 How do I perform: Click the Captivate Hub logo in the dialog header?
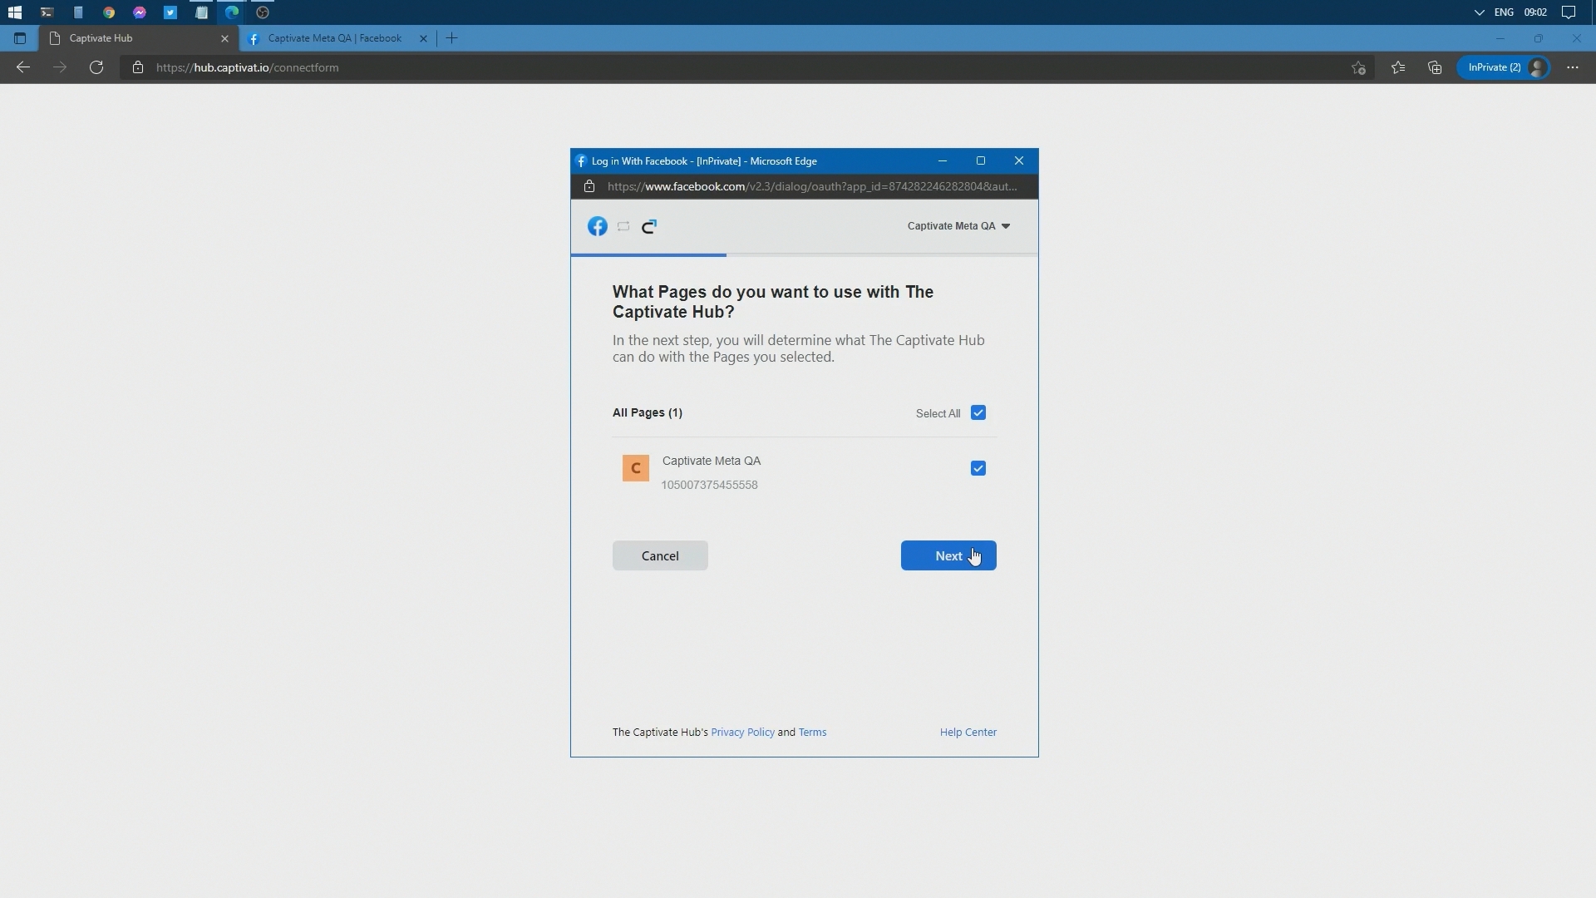tap(649, 226)
